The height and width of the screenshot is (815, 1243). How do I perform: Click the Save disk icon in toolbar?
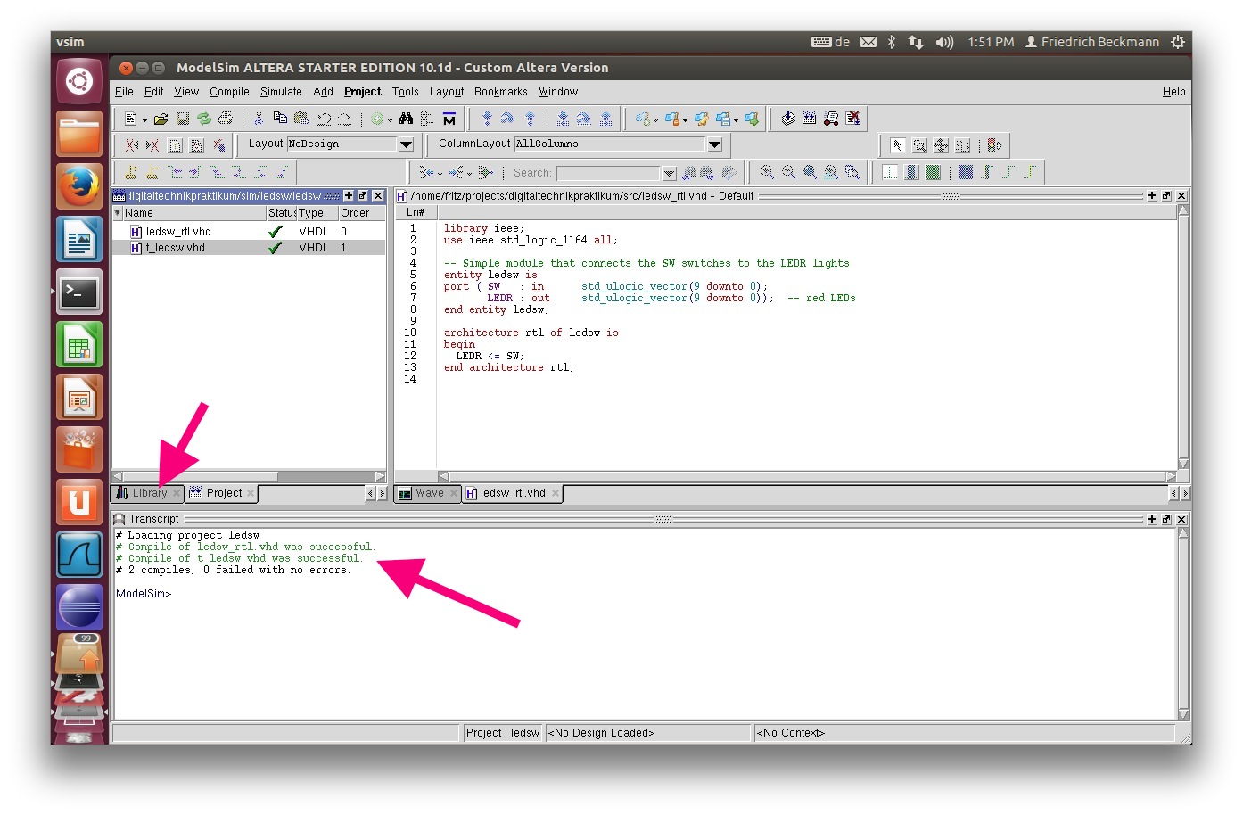click(x=183, y=119)
